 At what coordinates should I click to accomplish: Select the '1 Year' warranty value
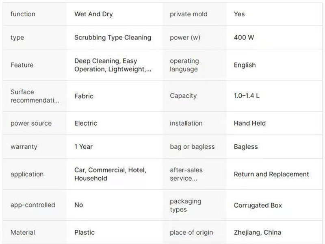coord(83,146)
